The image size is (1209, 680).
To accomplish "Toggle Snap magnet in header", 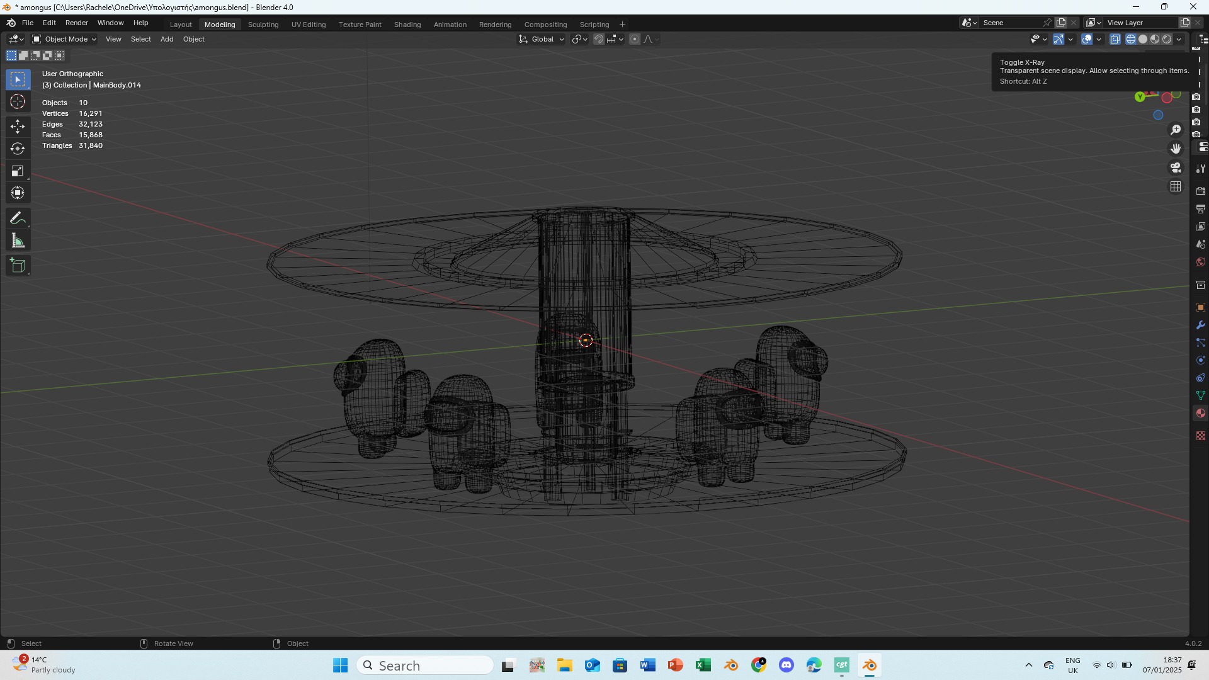I will point(599,39).
